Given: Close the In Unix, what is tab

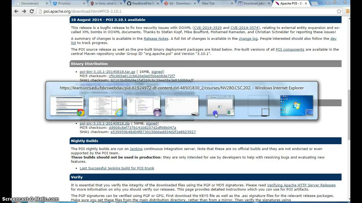Looking at the screenshot, I should click(x=121, y=3).
